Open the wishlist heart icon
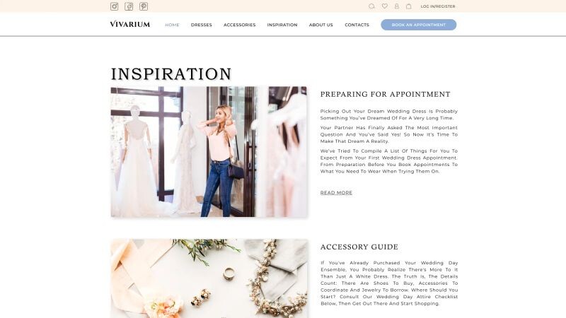The image size is (566, 318). tap(385, 6)
